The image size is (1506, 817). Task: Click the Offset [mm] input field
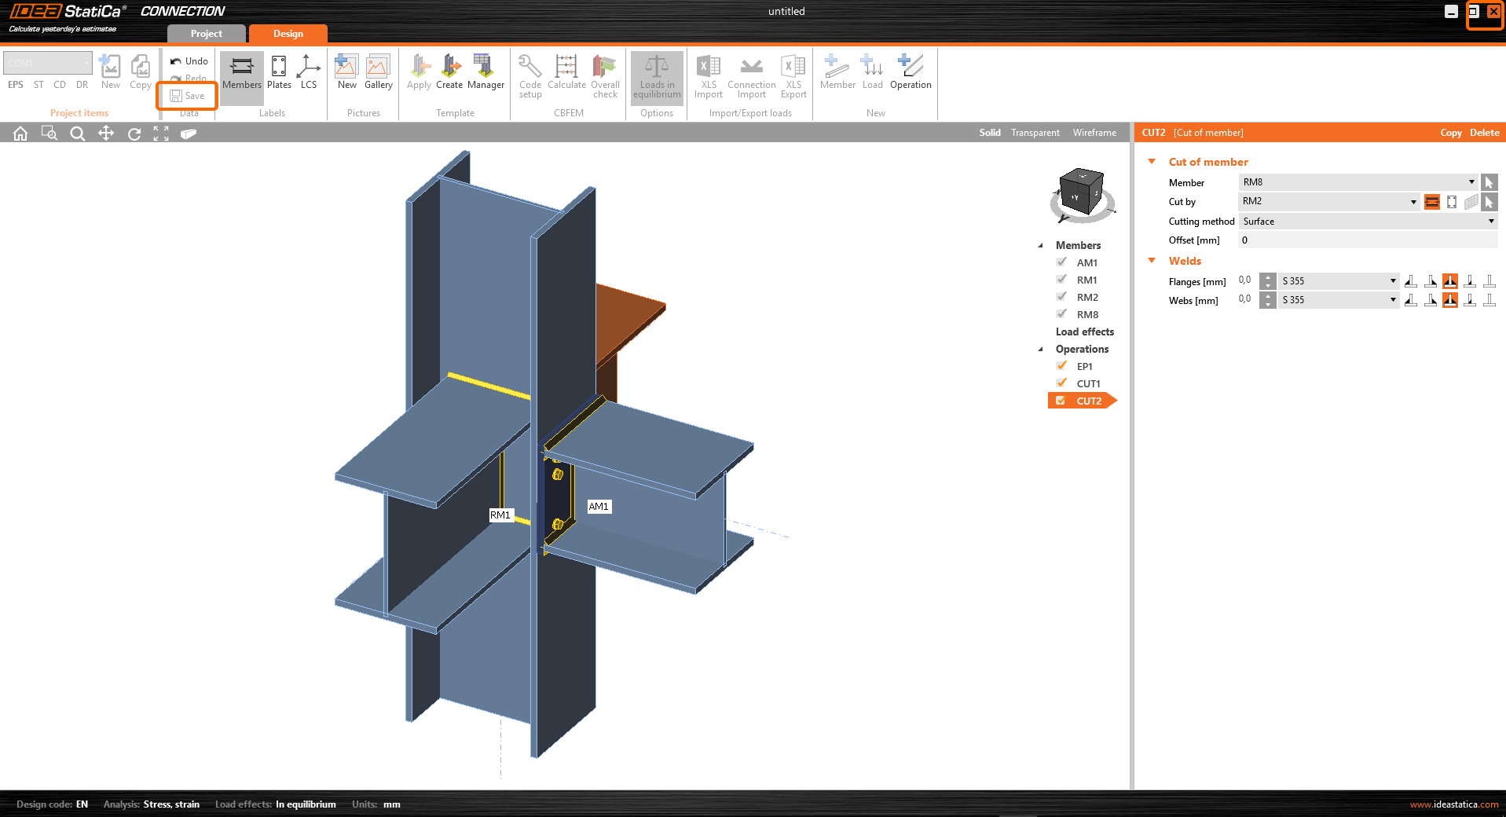pyautogui.click(x=1367, y=240)
